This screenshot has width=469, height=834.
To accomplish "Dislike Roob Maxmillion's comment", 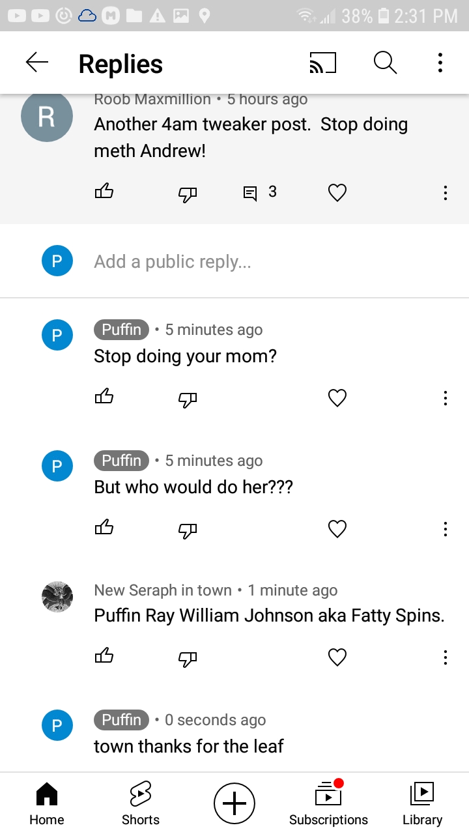I will pos(188,194).
